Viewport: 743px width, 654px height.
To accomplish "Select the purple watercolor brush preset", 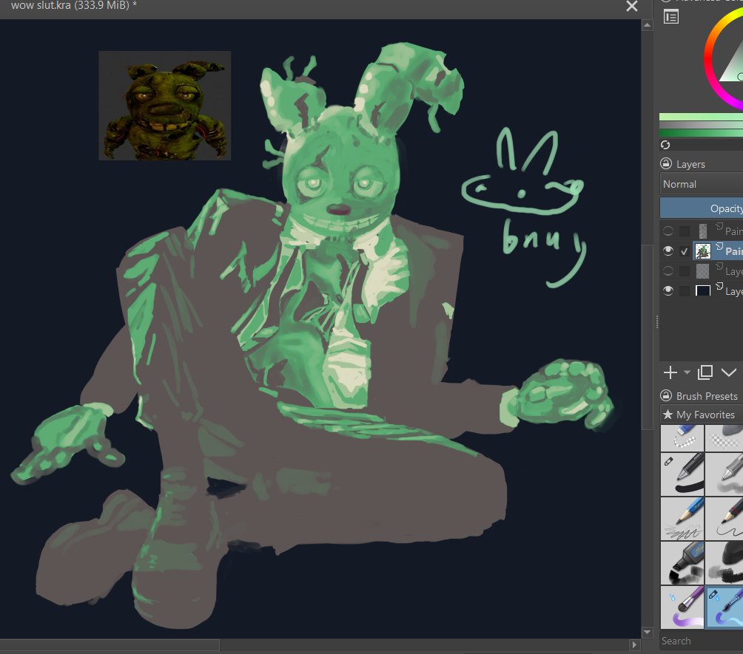I will pyautogui.click(x=682, y=607).
